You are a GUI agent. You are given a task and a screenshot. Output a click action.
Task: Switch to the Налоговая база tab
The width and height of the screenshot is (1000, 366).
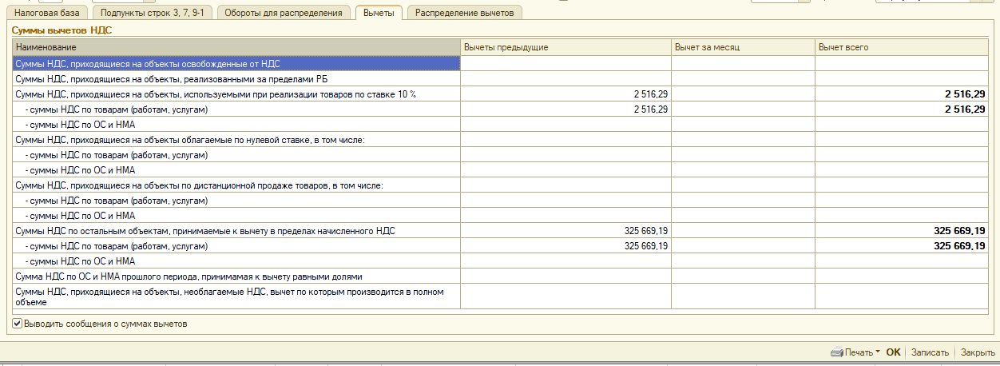(x=47, y=13)
